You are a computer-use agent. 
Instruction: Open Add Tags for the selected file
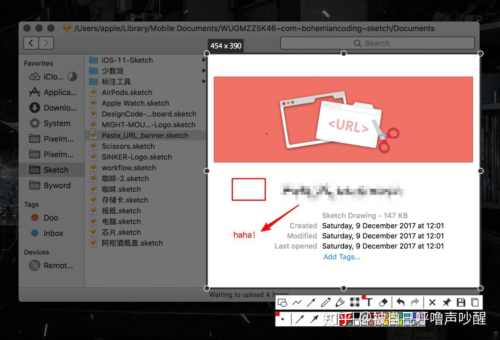[x=342, y=257]
